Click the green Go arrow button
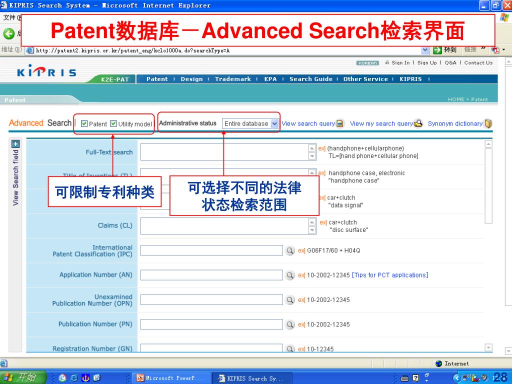512x384 pixels. point(437,50)
